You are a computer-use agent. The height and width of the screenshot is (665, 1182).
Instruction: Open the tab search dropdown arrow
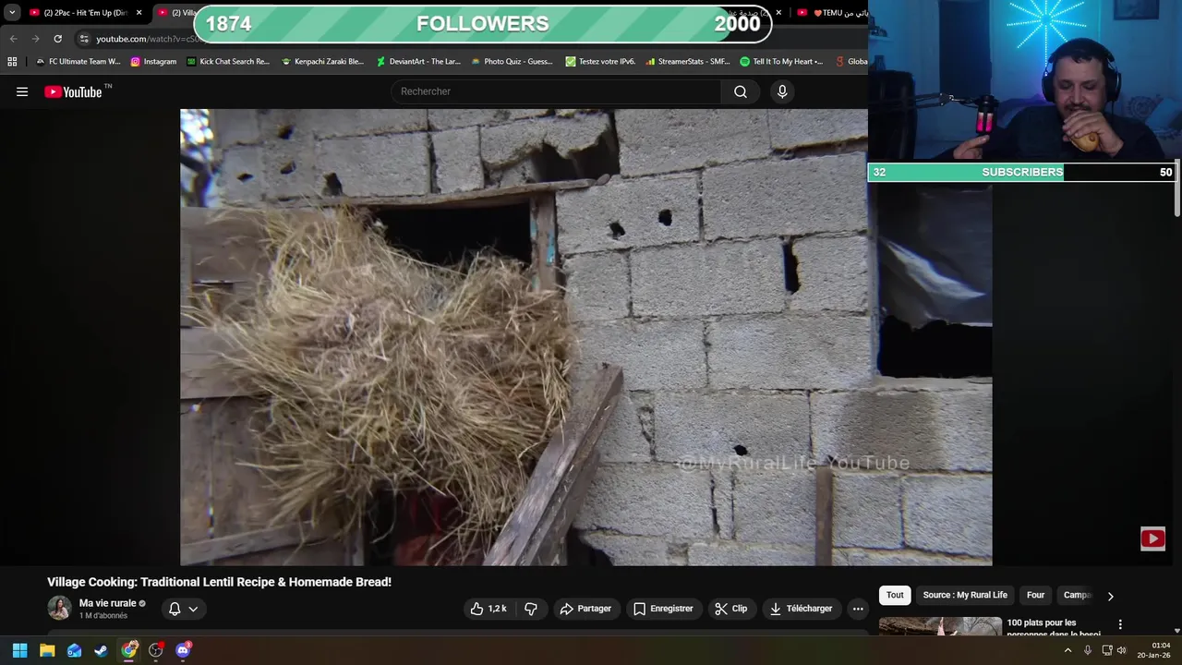coord(12,13)
